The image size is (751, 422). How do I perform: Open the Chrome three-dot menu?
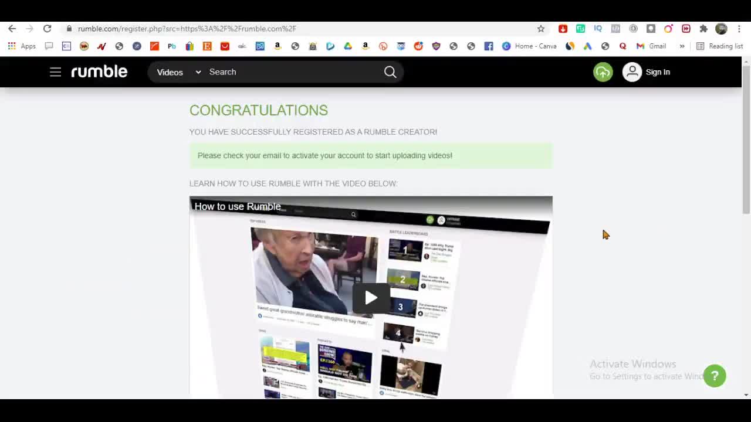739,29
